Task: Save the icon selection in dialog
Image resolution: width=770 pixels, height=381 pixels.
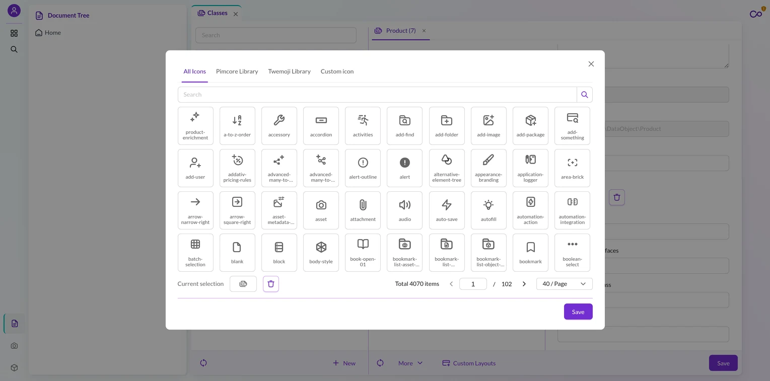Action: point(578,312)
